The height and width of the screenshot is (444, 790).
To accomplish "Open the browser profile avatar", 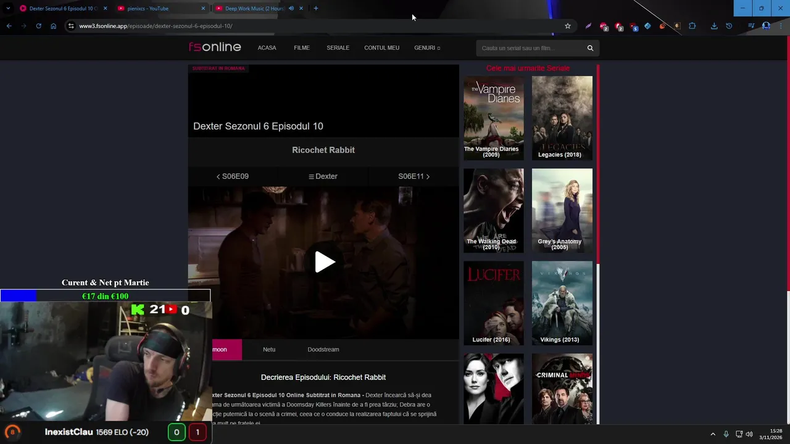I will pos(766,26).
